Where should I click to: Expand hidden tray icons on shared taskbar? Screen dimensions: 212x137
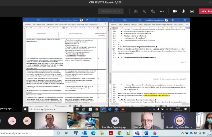150,109
